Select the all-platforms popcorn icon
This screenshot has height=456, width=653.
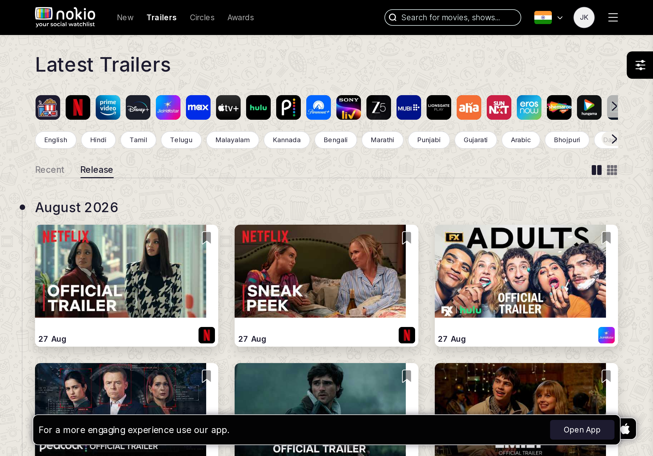48,107
